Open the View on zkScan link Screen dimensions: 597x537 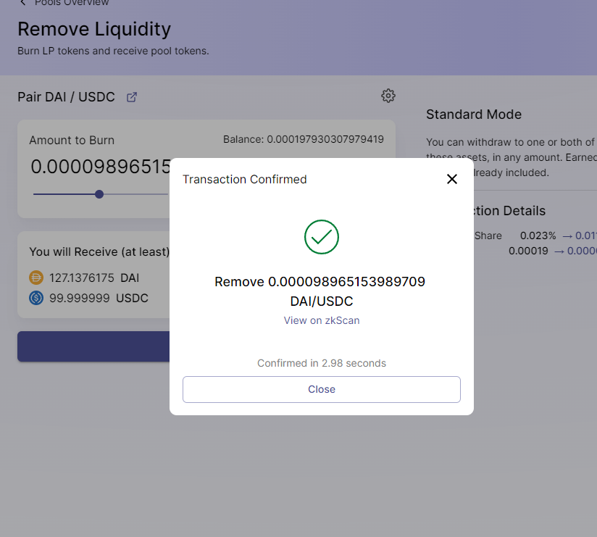pos(322,320)
